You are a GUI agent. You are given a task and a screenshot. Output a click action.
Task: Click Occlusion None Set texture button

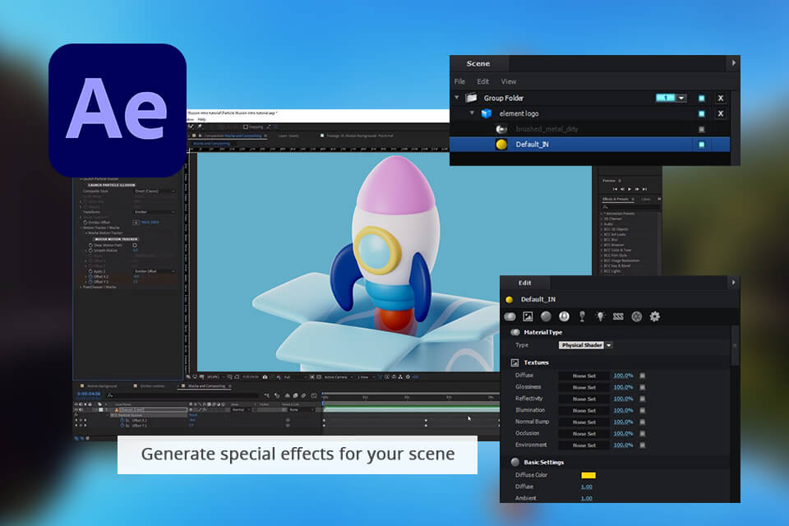click(x=584, y=433)
